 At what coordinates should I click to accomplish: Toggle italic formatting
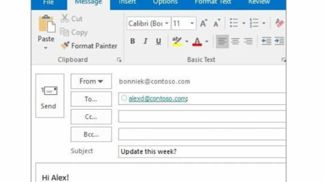tap(145, 41)
